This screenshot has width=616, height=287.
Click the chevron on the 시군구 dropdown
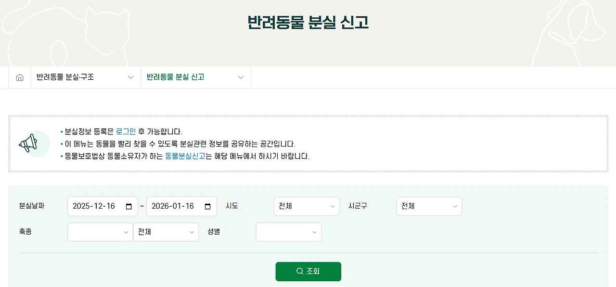click(x=455, y=206)
